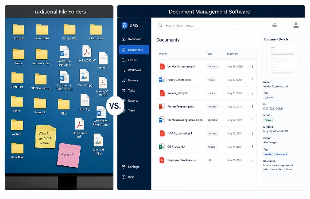The height and width of the screenshot is (199, 310).
Task: Click the DMS logo icon
Action: click(x=124, y=25)
